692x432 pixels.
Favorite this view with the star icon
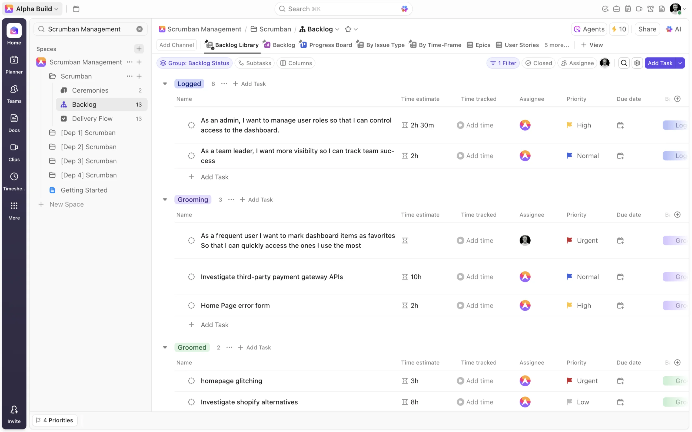348,29
